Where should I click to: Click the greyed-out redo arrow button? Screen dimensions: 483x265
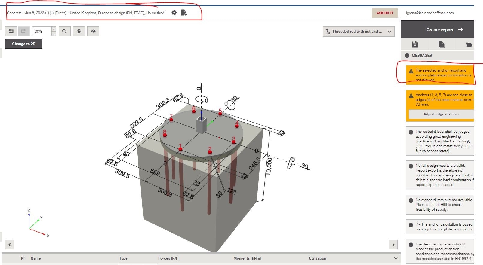23,31
